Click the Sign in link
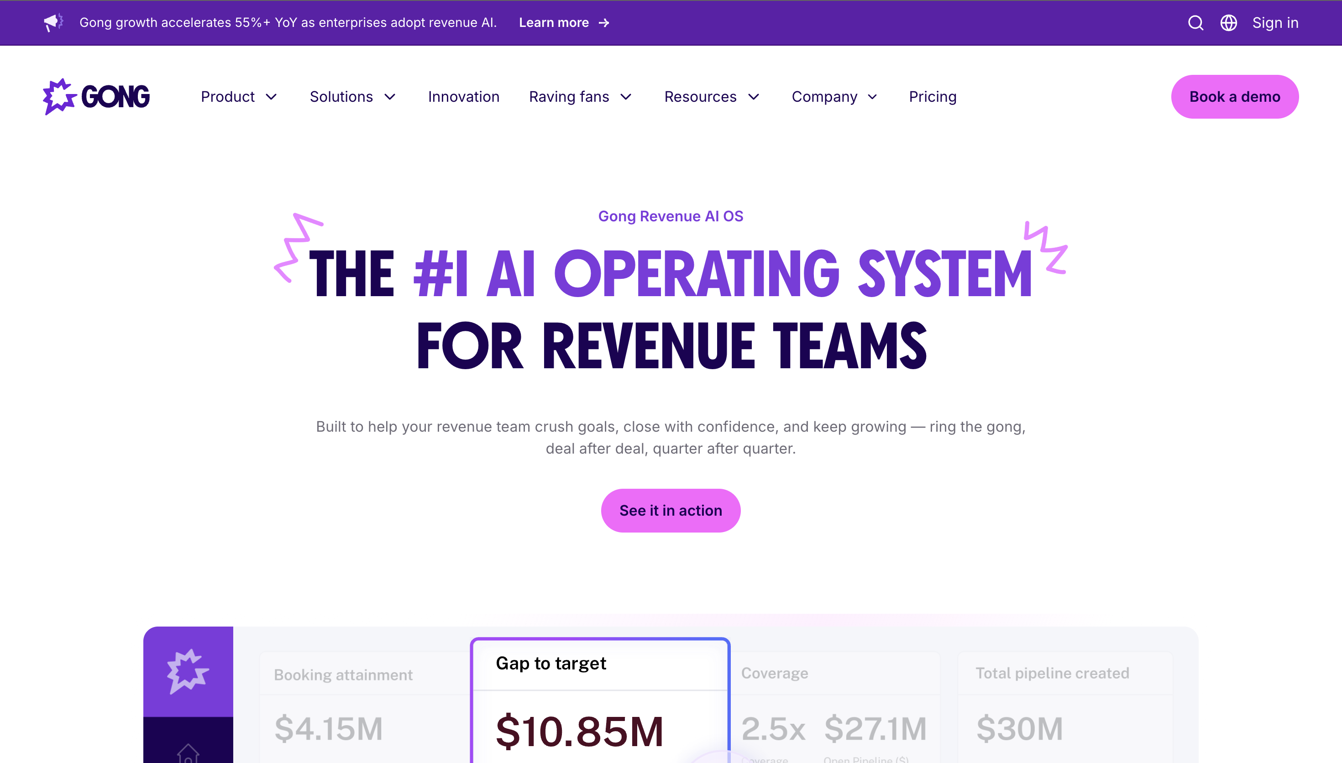This screenshot has width=1342, height=763. pyautogui.click(x=1275, y=23)
